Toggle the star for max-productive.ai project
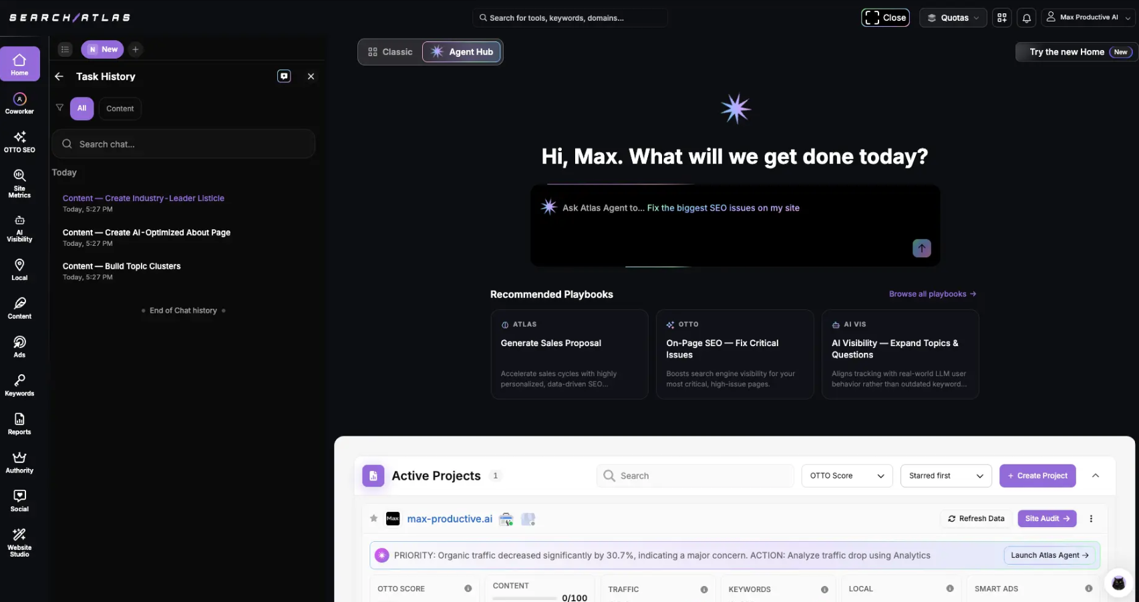 373,518
